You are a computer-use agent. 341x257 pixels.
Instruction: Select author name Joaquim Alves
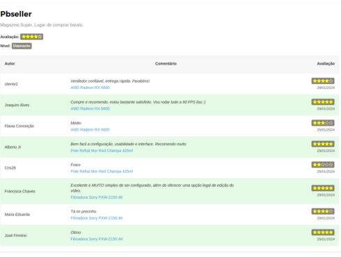tap(17, 105)
